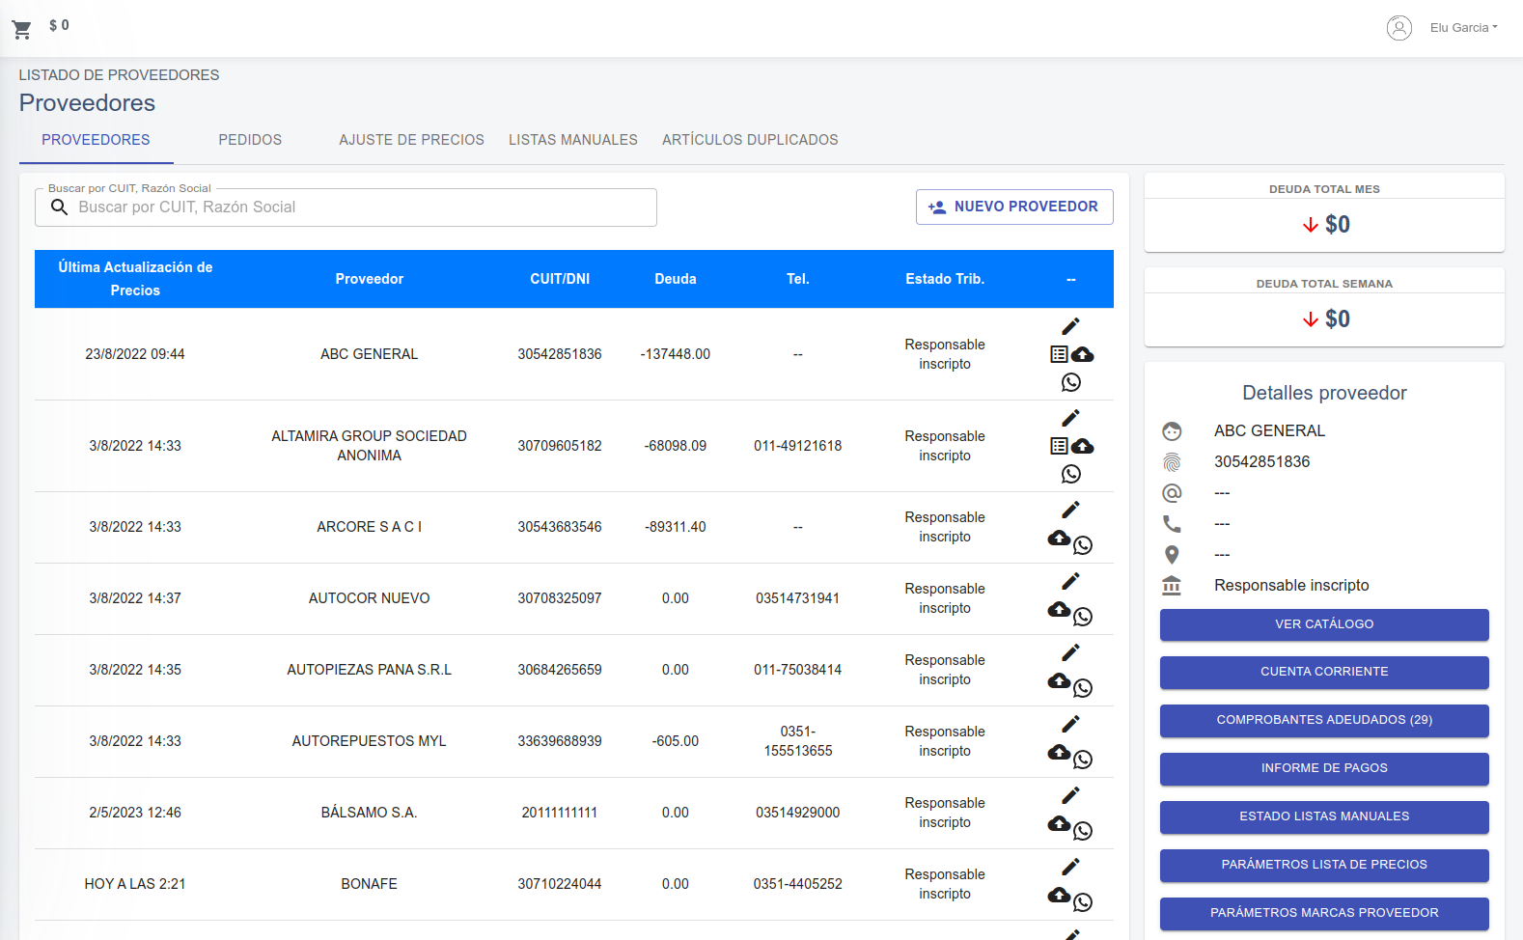Go to Artículos Duplicados tab

point(750,140)
